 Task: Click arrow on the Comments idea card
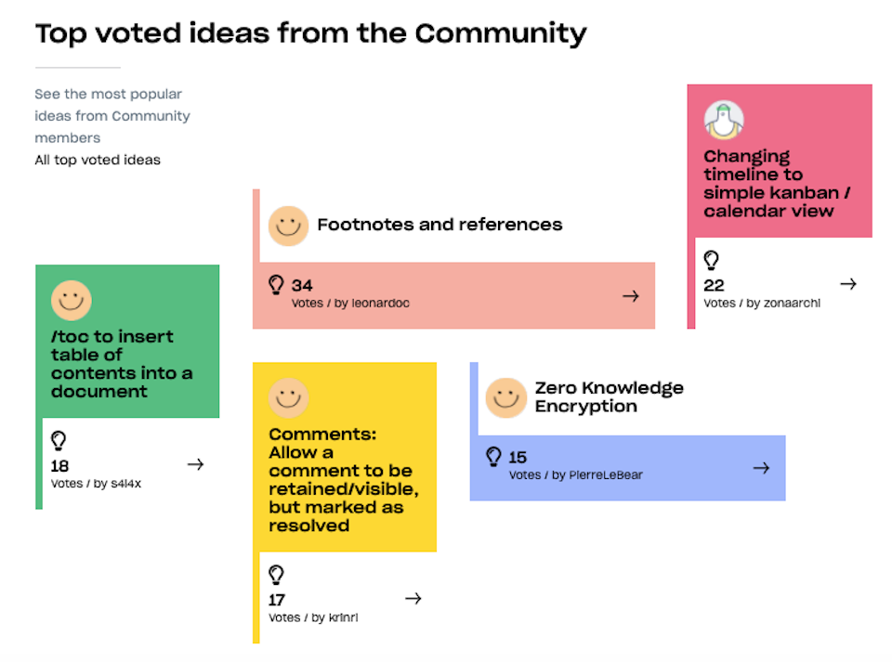tap(413, 599)
